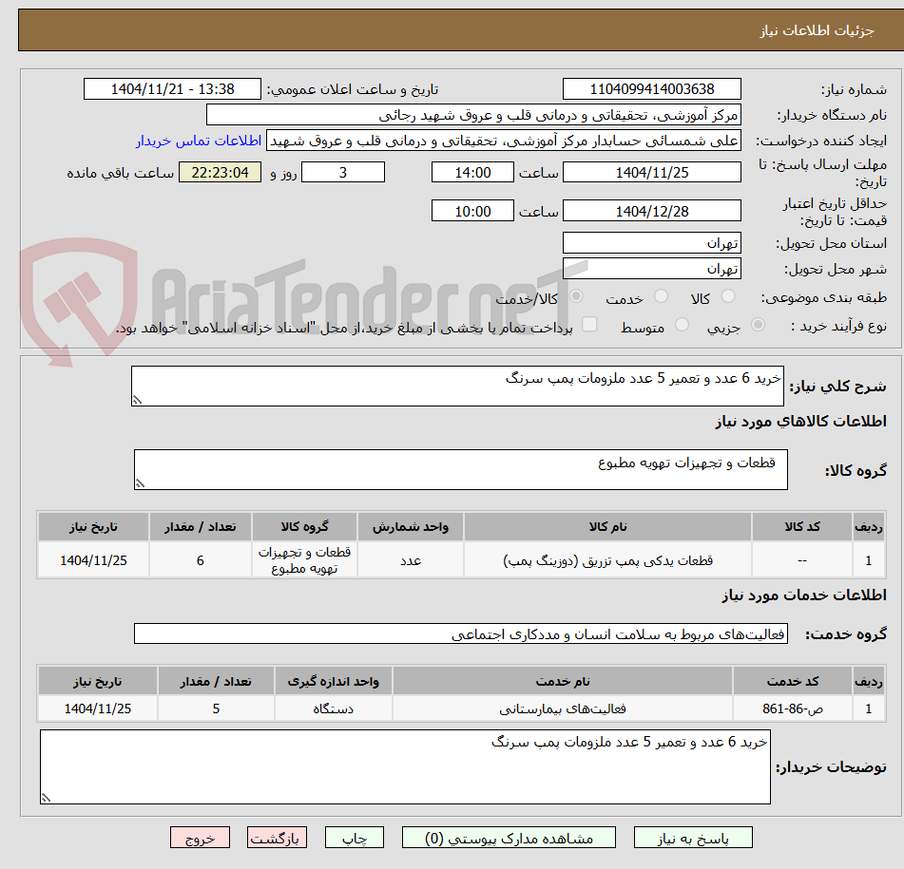Viewport: 904px width, 869px height.
Task: Click the resize handle of توضیحات خریدار box
Action: (x=47, y=798)
